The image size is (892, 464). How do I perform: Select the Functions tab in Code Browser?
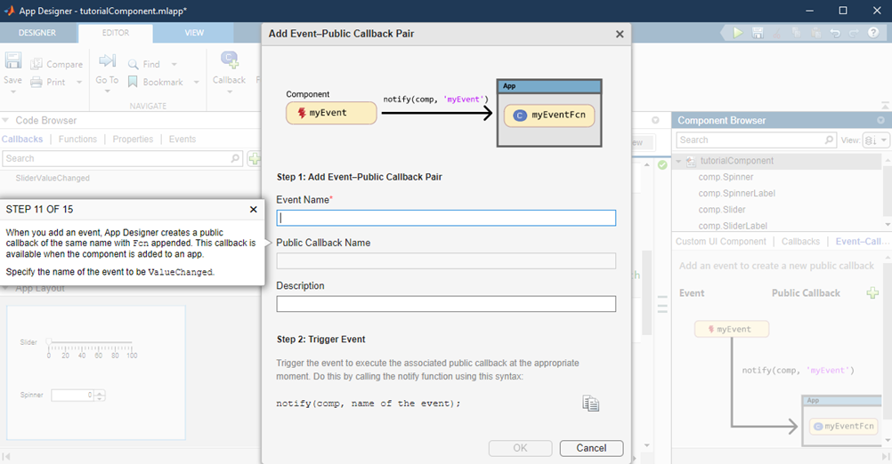click(78, 140)
